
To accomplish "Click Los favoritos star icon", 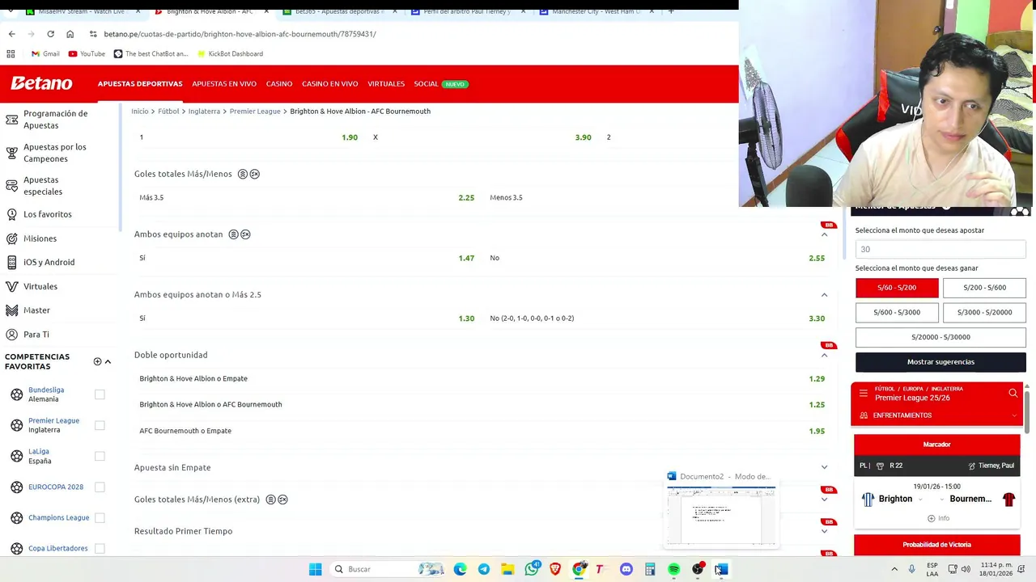I will pos(12,214).
